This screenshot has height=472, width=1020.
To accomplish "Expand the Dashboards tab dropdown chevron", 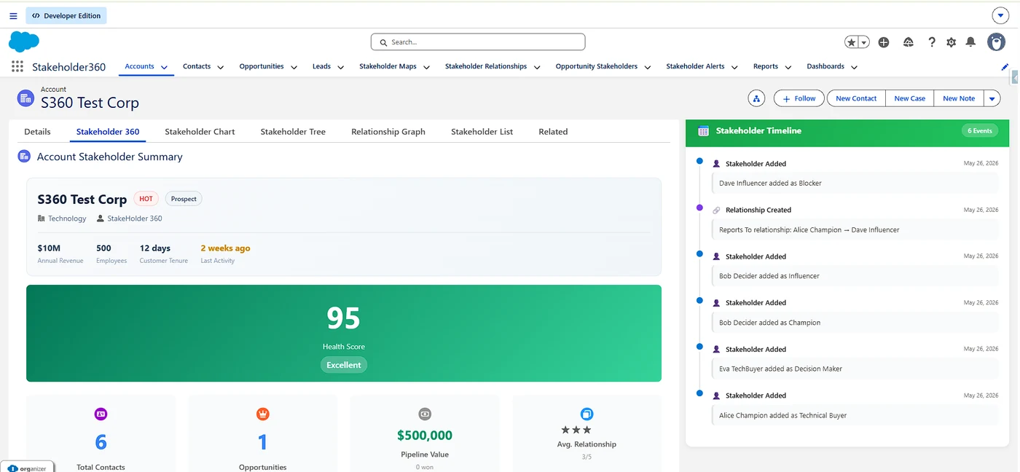I will click(854, 67).
